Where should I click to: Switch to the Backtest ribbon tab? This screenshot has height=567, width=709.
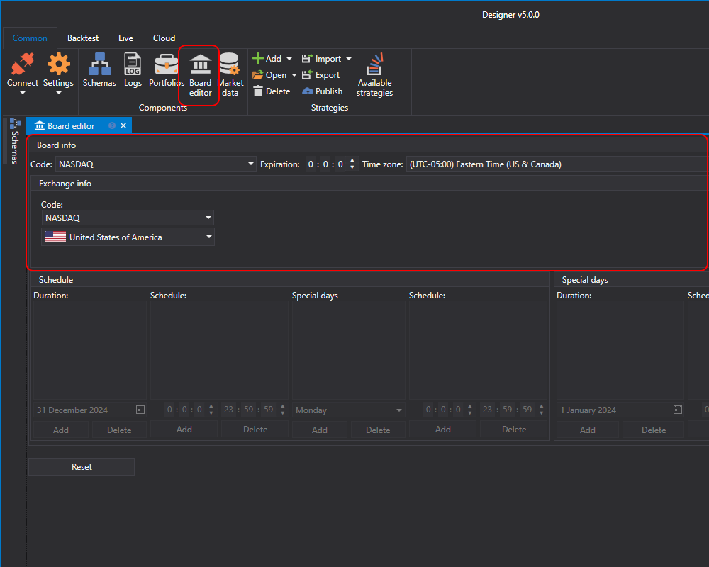coord(83,38)
